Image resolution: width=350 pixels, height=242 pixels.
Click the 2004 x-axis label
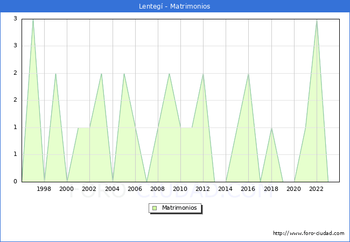112,189
